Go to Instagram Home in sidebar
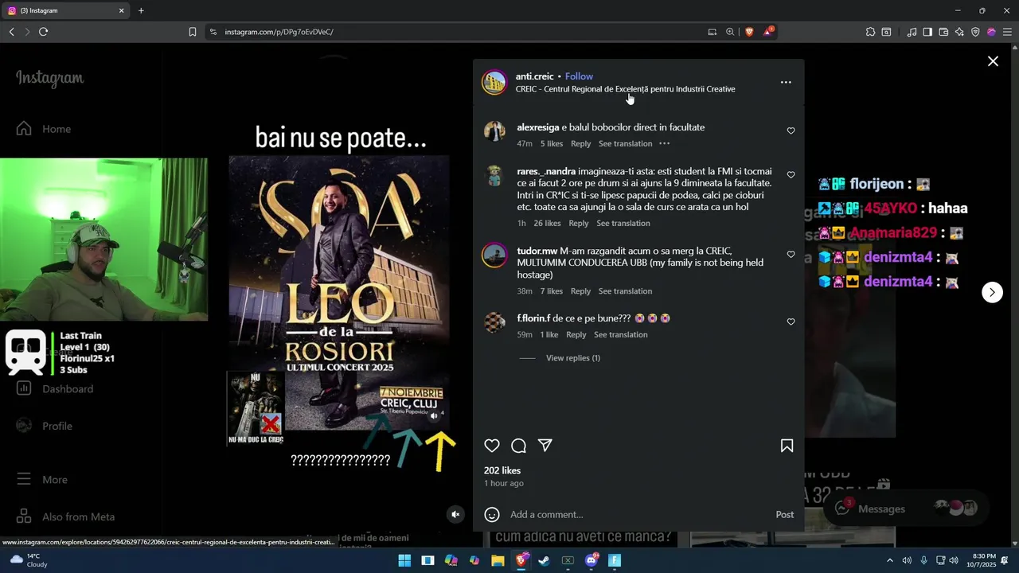 [x=44, y=129]
